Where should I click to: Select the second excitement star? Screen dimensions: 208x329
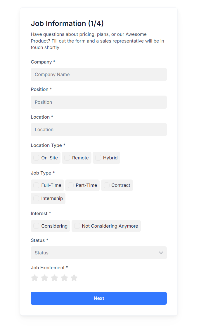[x=44, y=278]
